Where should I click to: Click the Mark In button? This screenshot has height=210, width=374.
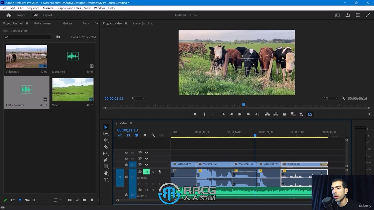(x=204, y=114)
